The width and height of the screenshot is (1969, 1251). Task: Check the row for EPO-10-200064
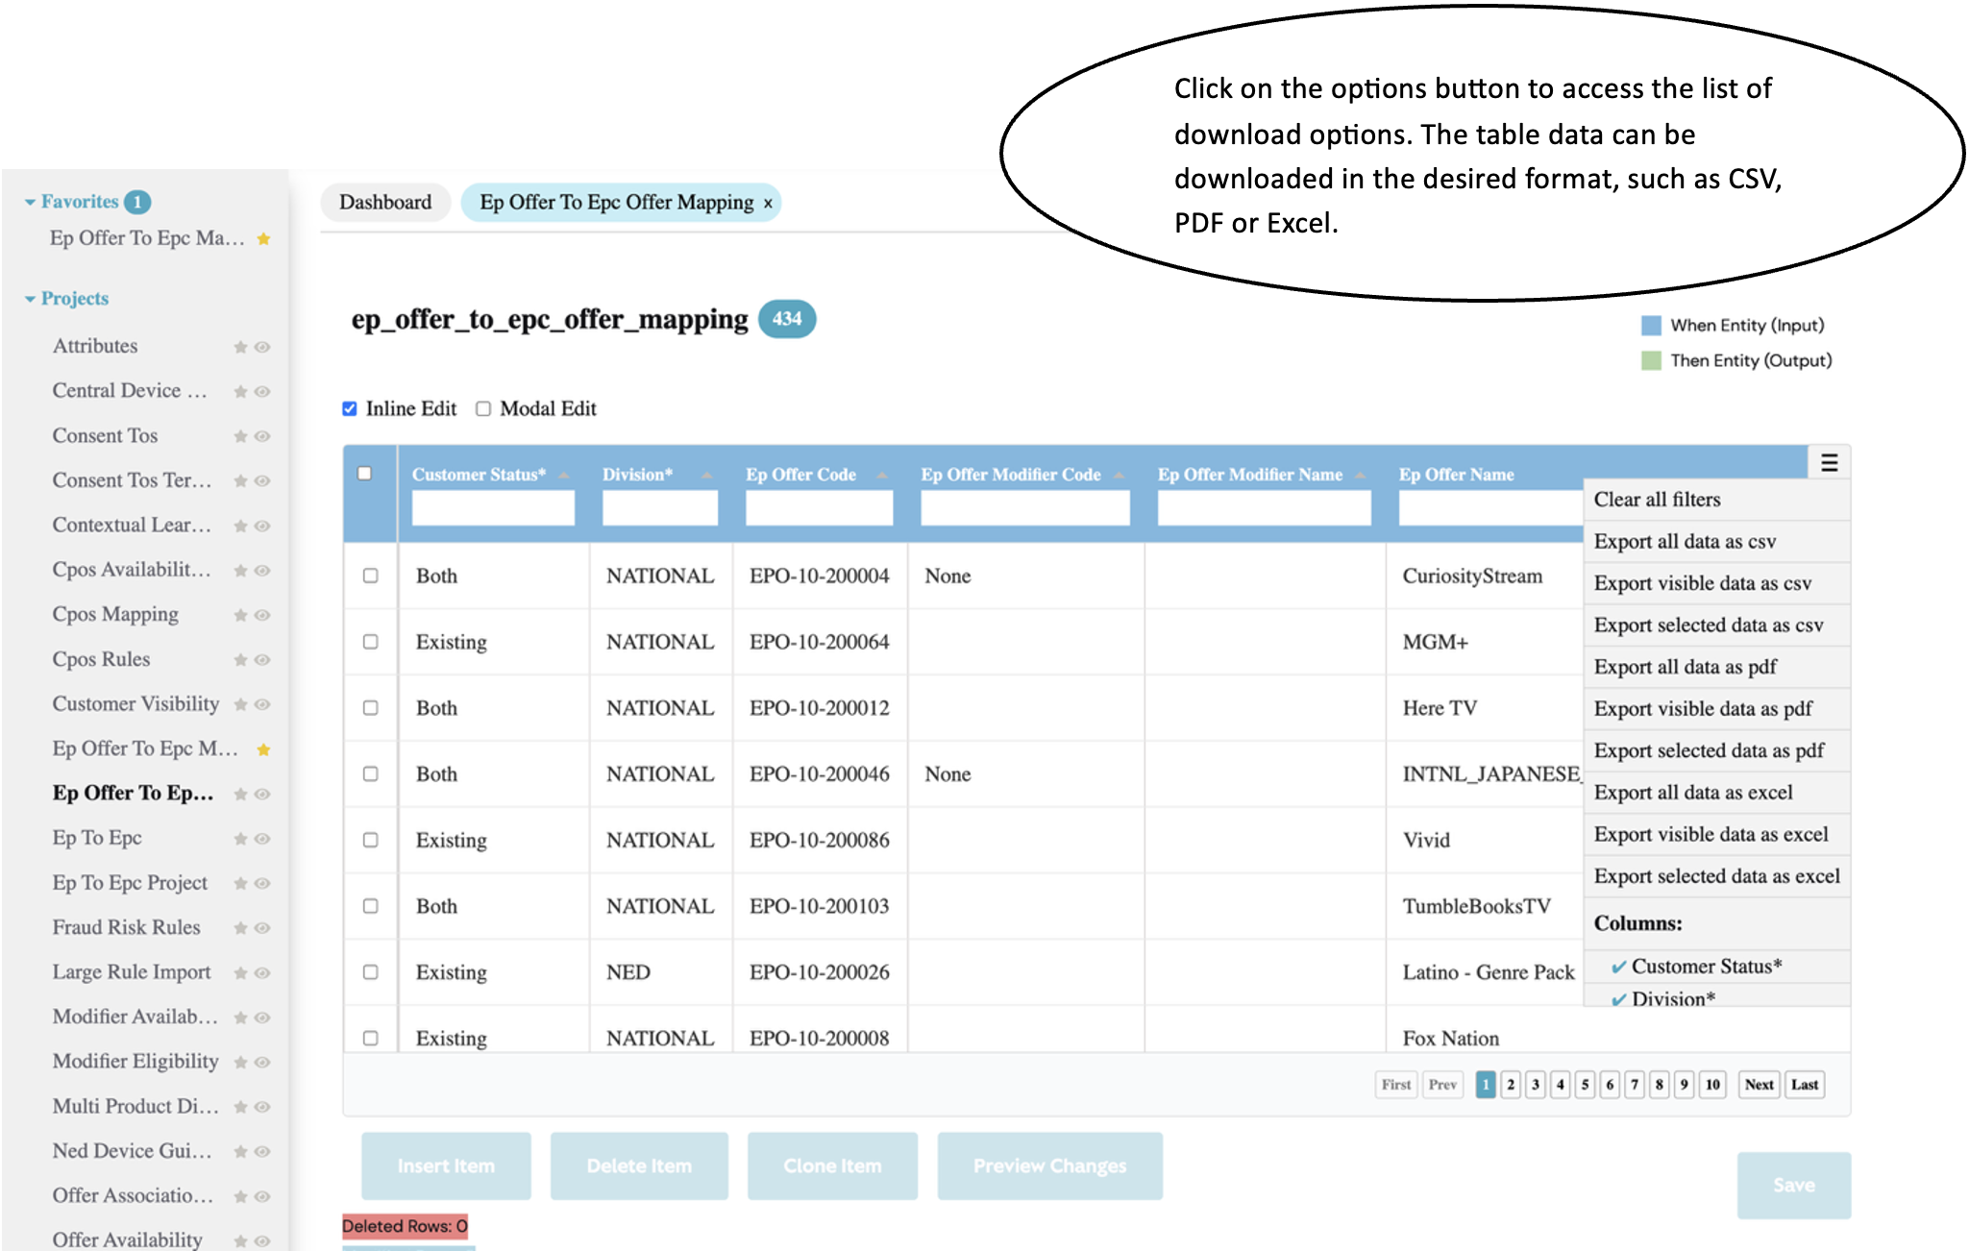pyautogui.click(x=371, y=642)
